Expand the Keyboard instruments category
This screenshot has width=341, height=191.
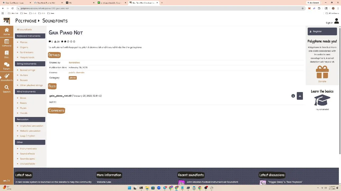coord(30,36)
